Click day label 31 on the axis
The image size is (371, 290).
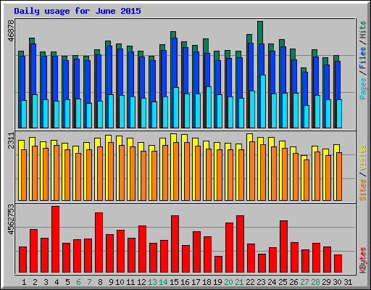click(348, 282)
